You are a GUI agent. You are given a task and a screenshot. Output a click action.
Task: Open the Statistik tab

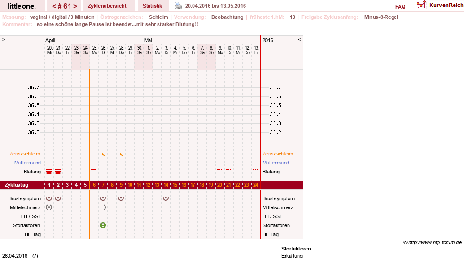pyautogui.click(x=152, y=6)
